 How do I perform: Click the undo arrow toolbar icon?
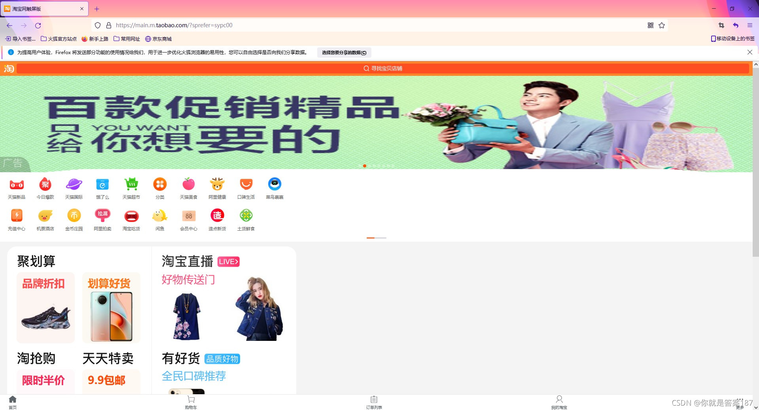tap(736, 25)
